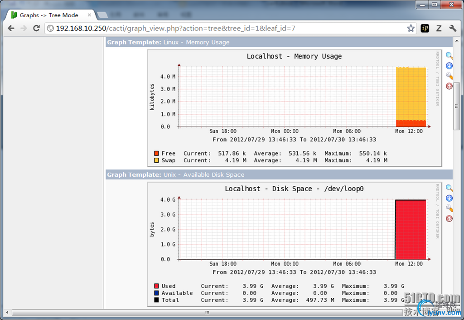Click the horizontal scrollbar left arrow
The width and height of the screenshot is (464, 320).
coord(7,312)
